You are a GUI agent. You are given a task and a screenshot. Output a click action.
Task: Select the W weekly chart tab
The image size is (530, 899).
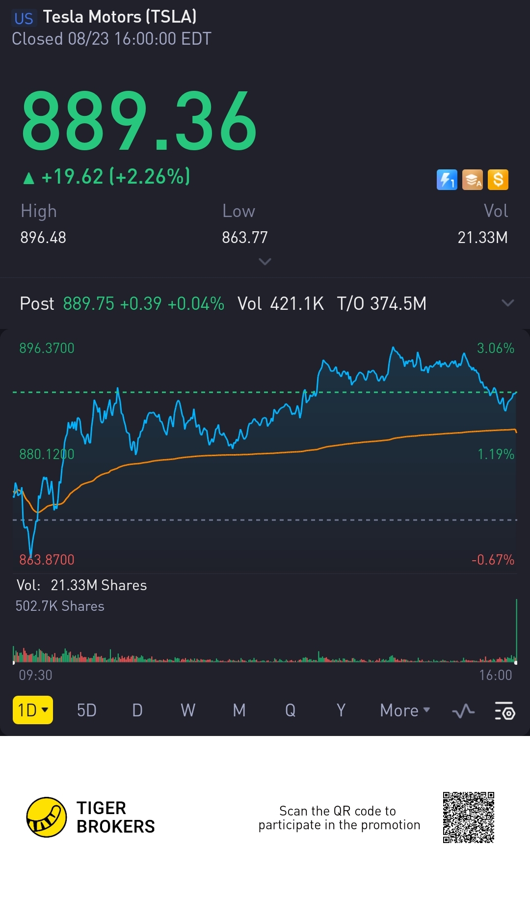click(x=188, y=710)
